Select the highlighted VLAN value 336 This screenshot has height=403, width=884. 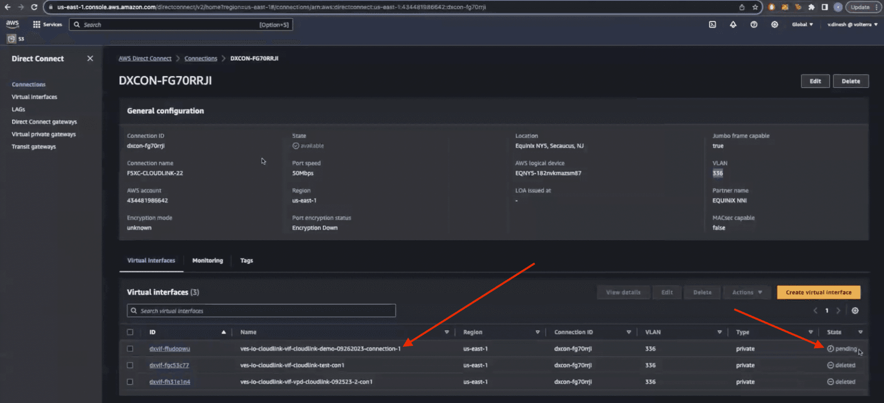click(x=718, y=173)
